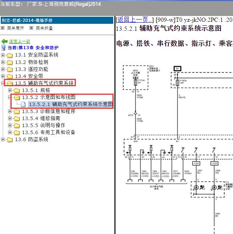233x234 pixels.
Task: Click the 13.5 open folder icon
Action: (x=10, y=83)
